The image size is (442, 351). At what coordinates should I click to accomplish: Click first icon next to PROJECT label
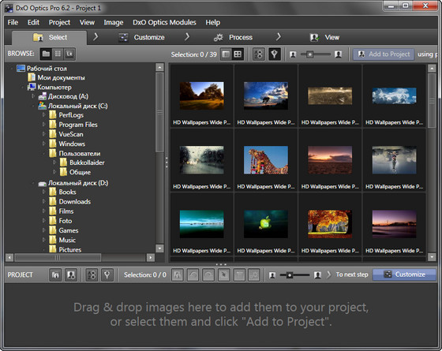click(x=55, y=274)
